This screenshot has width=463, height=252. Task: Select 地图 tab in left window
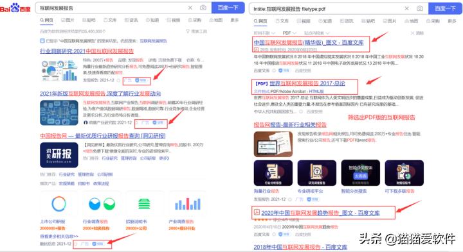point(216,20)
